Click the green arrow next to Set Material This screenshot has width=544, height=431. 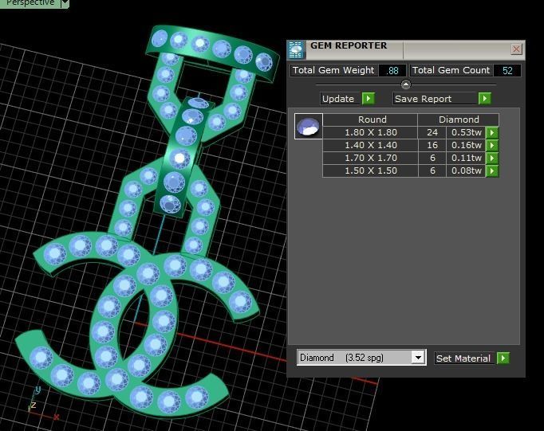(503, 358)
